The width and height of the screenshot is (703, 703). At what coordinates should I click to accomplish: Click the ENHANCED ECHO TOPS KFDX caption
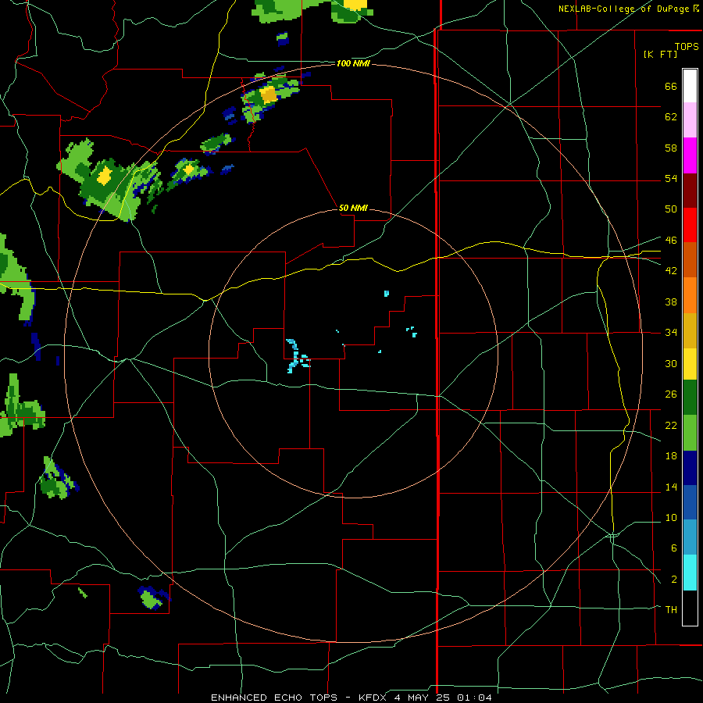tap(351, 698)
